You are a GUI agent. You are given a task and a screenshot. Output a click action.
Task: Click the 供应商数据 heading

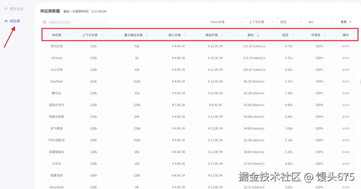click(50, 11)
